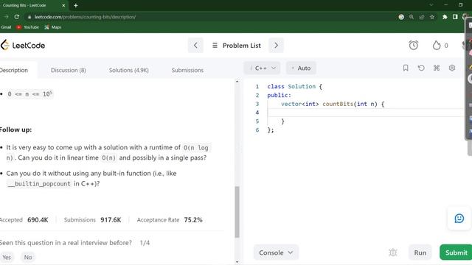Click scrollbar down arrow in description
The image size is (472, 265).
tap(237, 262)
